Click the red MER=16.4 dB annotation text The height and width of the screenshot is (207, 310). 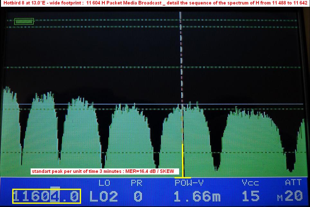(102, 171)
